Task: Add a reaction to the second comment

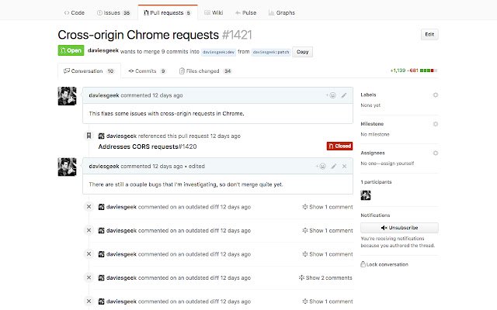Action: (321, 166)
